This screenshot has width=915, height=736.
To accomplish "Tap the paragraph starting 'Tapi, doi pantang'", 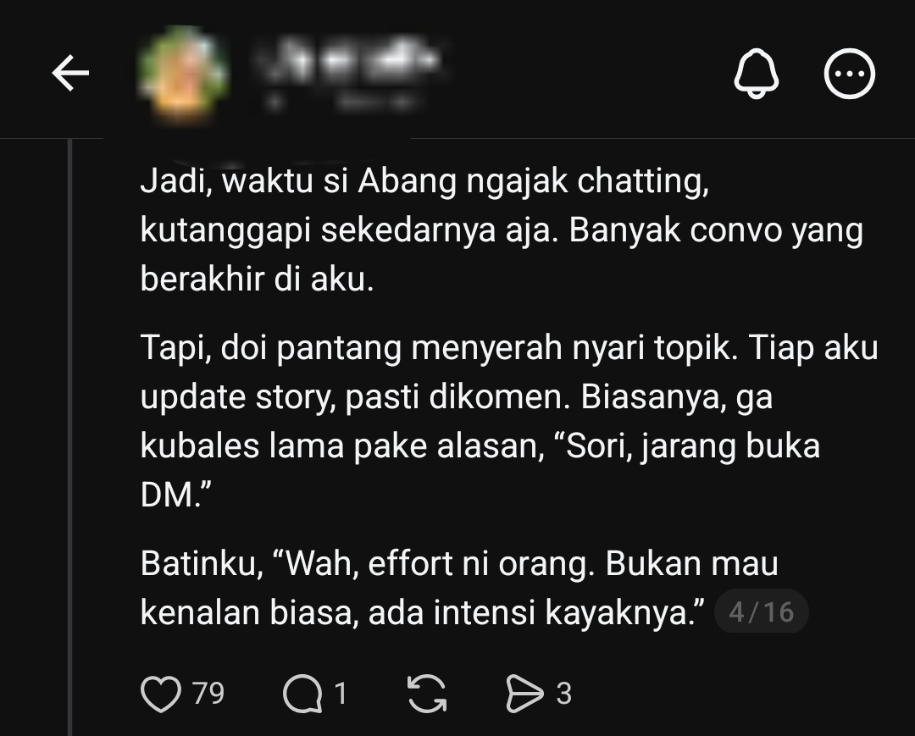I will point(509,421).
